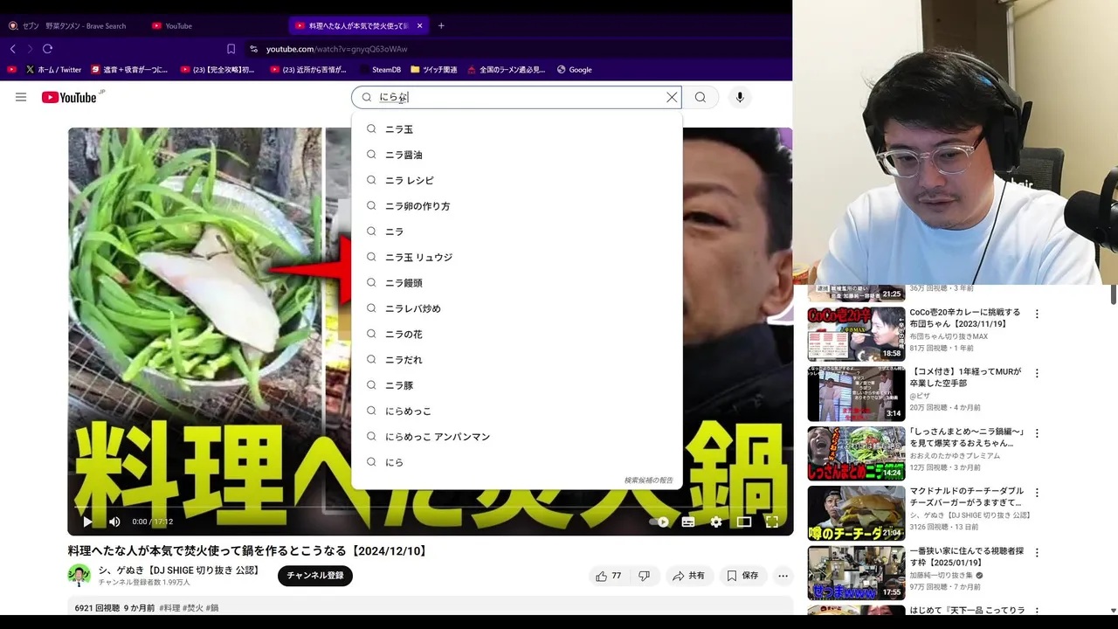Image resolution: width=1118 pixels, height=629 pixels.
Task: Toggle subtitles on the player
Action: point(688,522)
